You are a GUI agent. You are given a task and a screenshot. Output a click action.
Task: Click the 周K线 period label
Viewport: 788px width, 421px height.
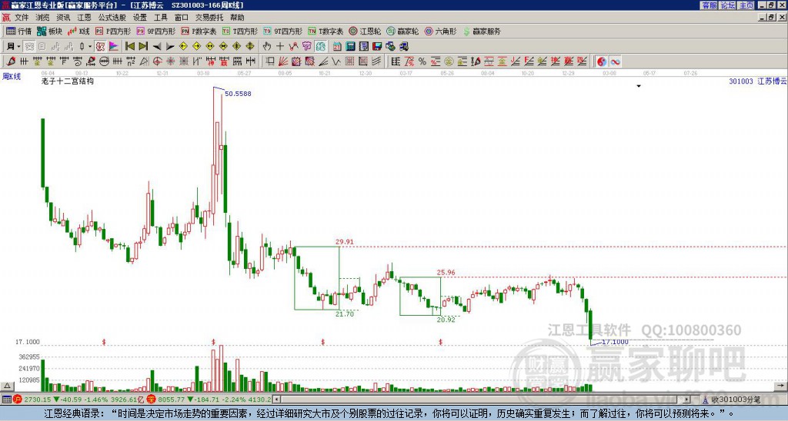[x=12, y=77]
